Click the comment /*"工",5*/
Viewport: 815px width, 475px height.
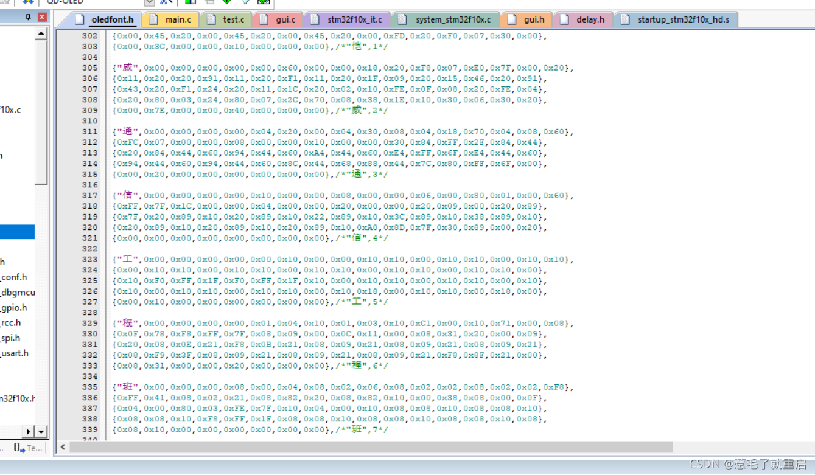(362, 302)
